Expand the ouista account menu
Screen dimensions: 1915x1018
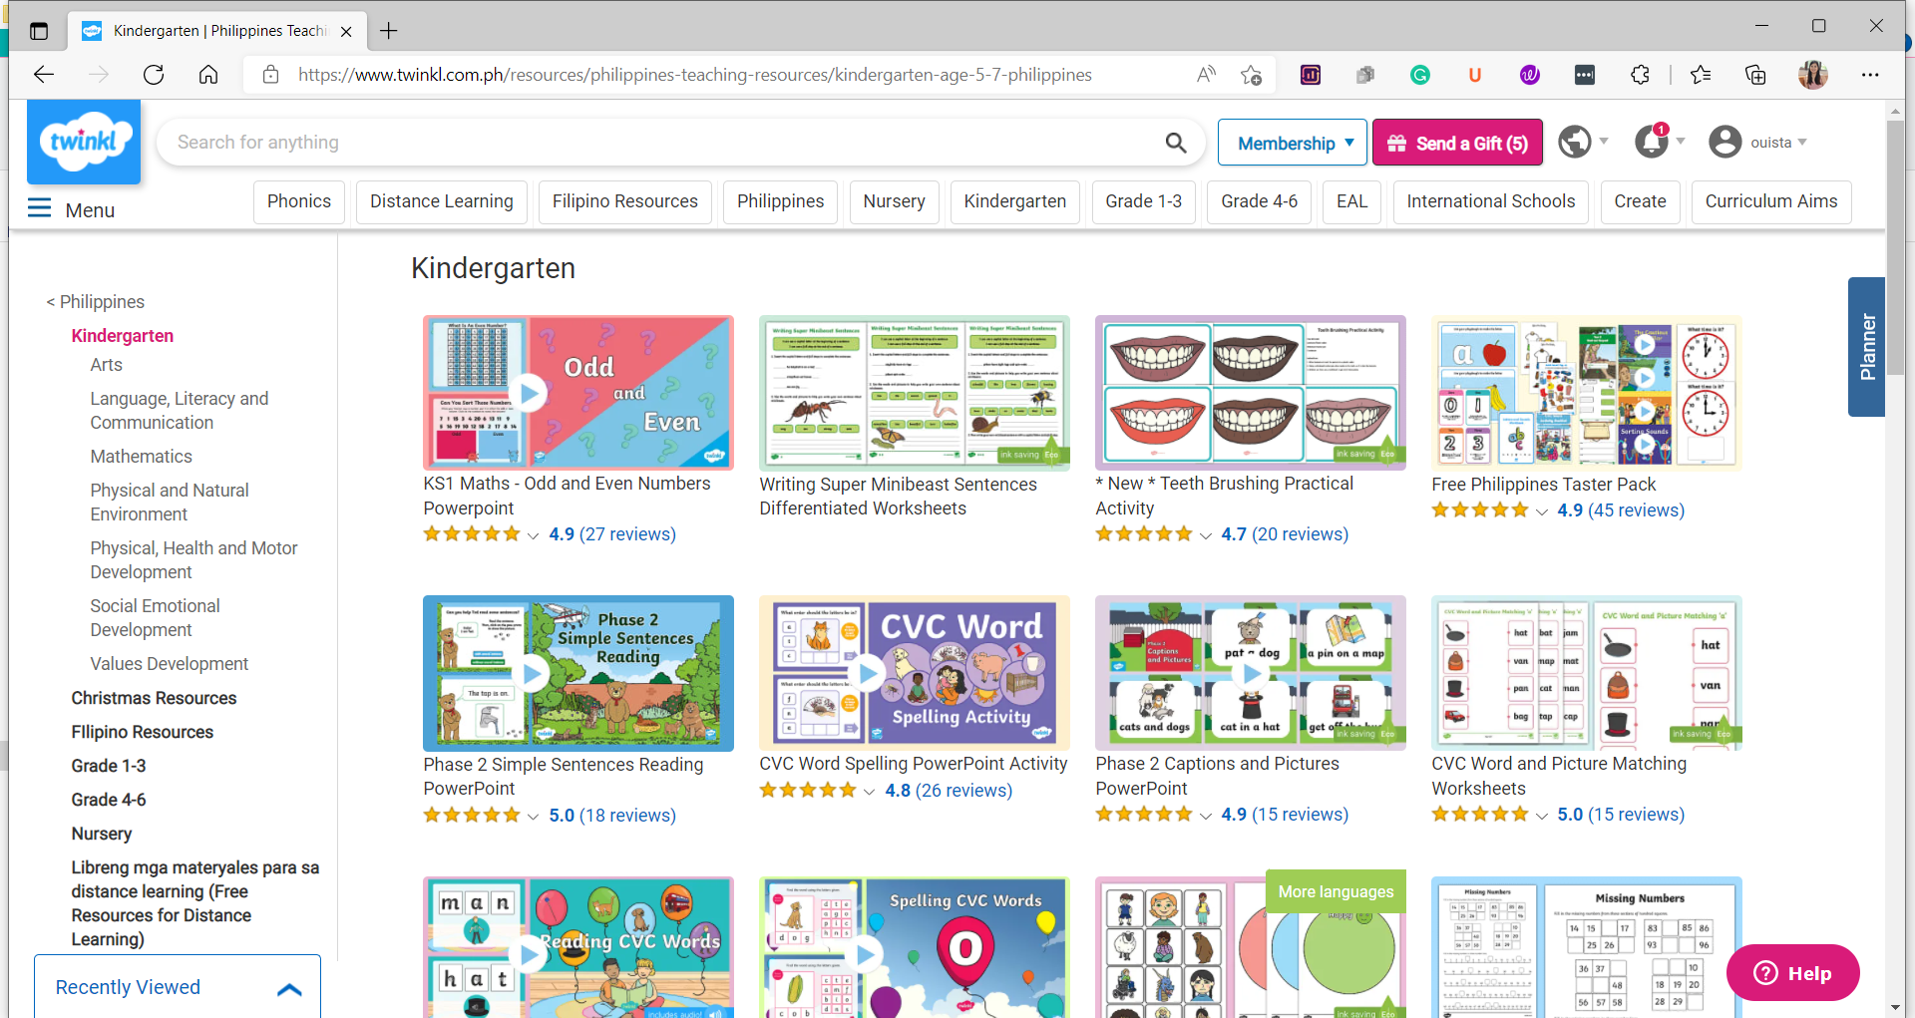(1760, 143)
